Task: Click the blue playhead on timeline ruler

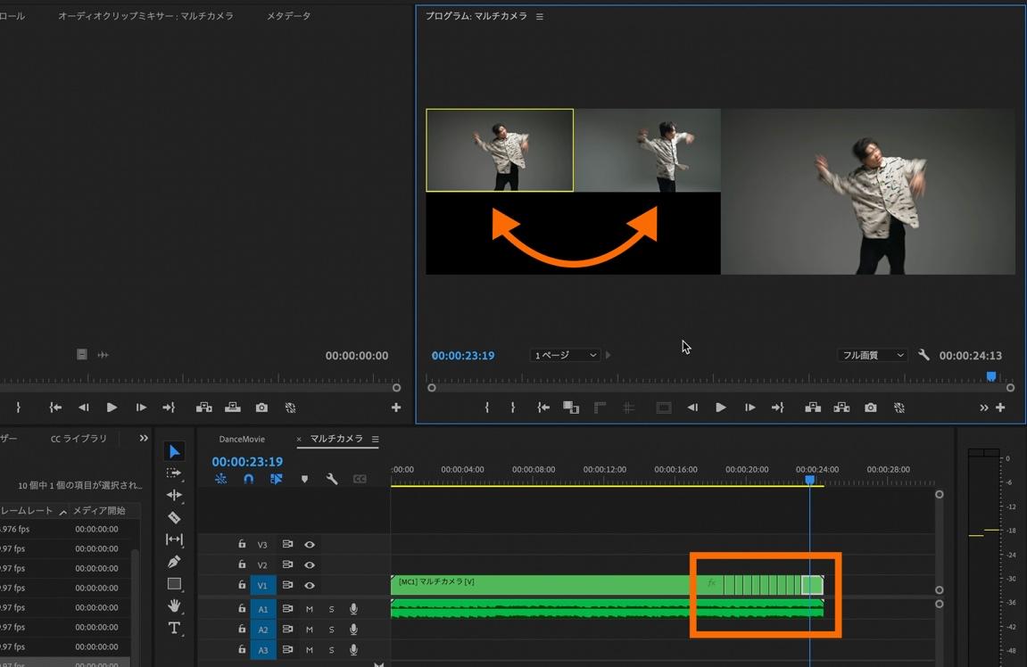Action: 809,480
